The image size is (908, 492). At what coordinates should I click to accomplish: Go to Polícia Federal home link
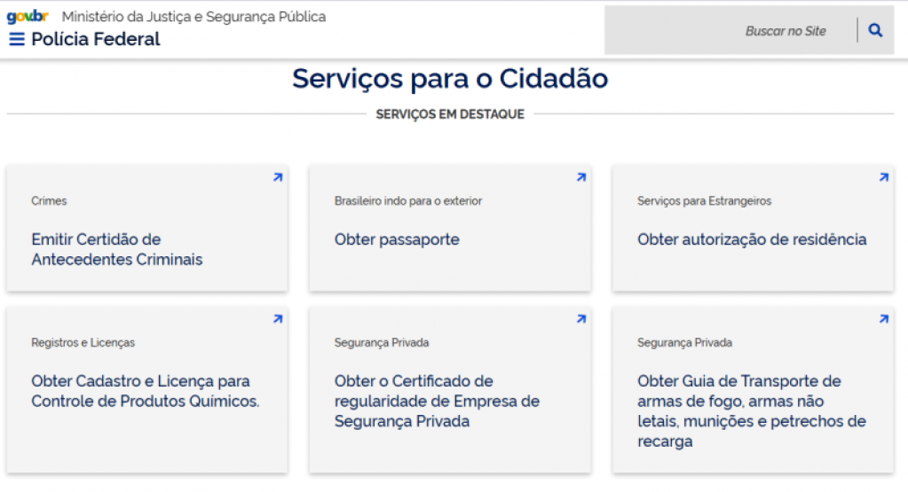click(96, 39)
